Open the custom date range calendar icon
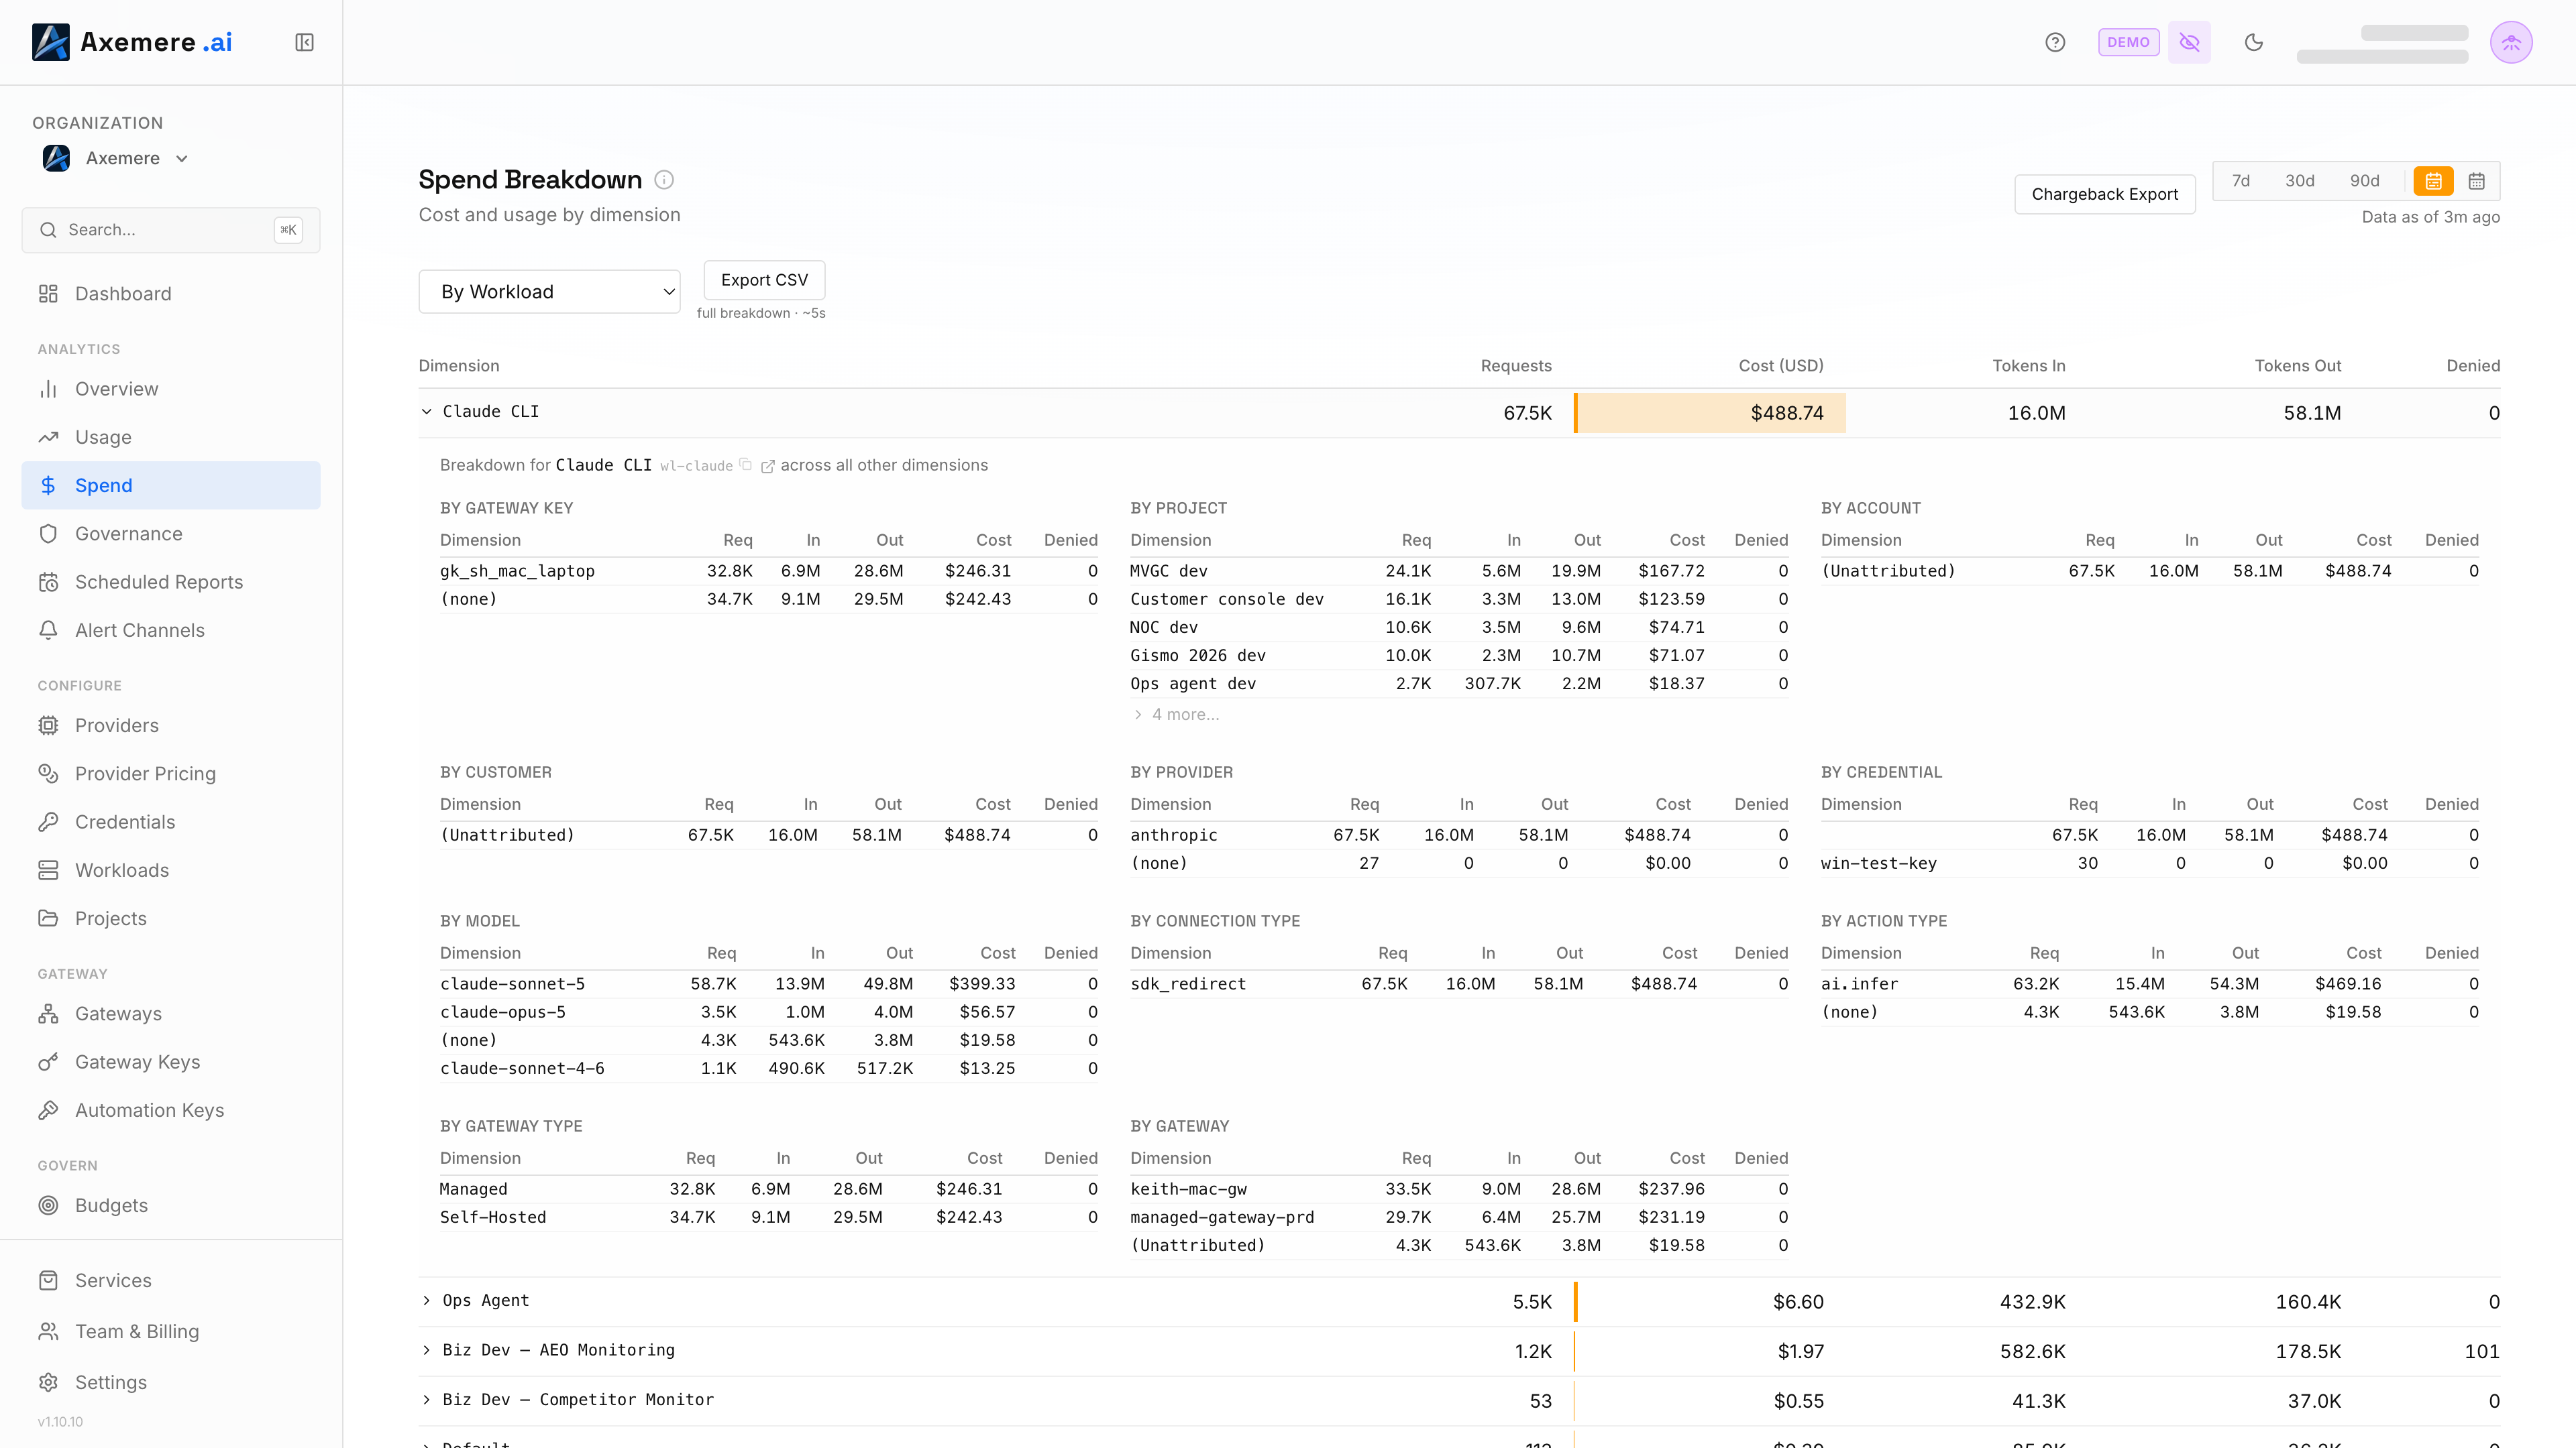This screenshot has width=2576, height=1448. 2476,181
